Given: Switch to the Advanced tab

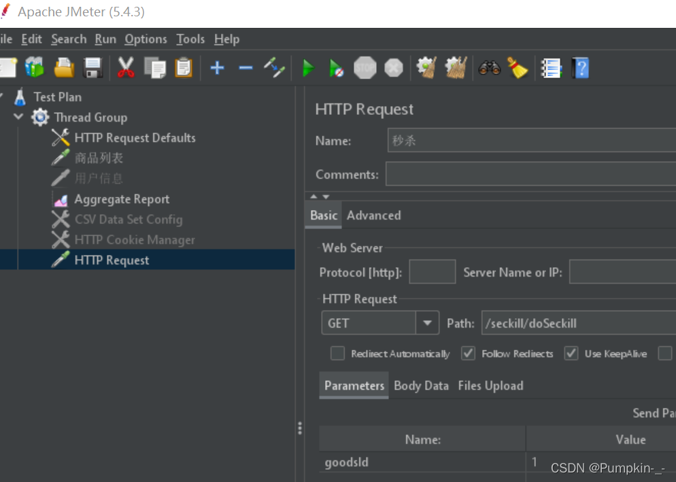Looking at the screenshot, I should click(x=374, y=215).
